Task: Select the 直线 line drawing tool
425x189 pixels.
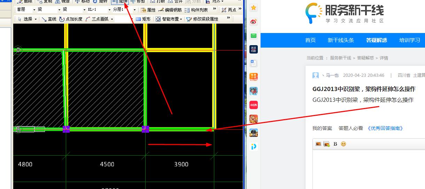Action: pyautogui.click(x=49, y=19)
